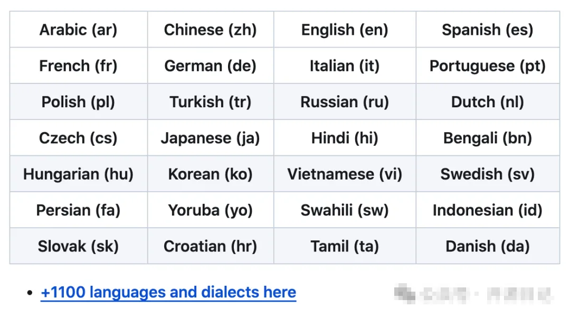Open the +1100 languages and dialects link
This screenshot has width=570, height=317.
pos(168,292)
